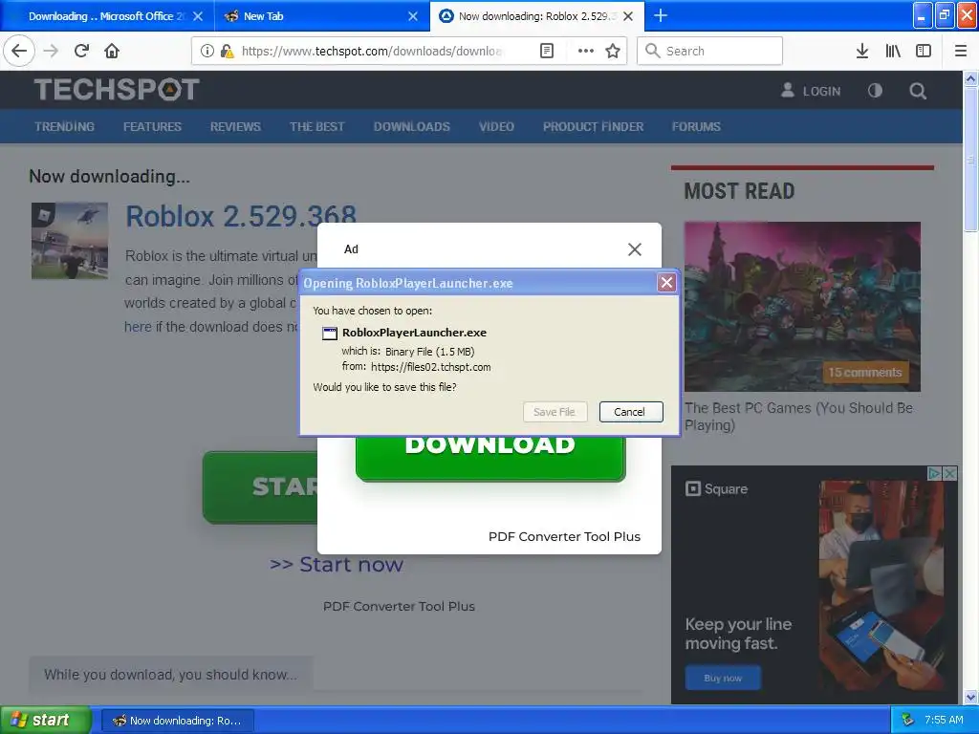979x734 pixels.
Task: Open the browser home page icon
Action: 112,51
